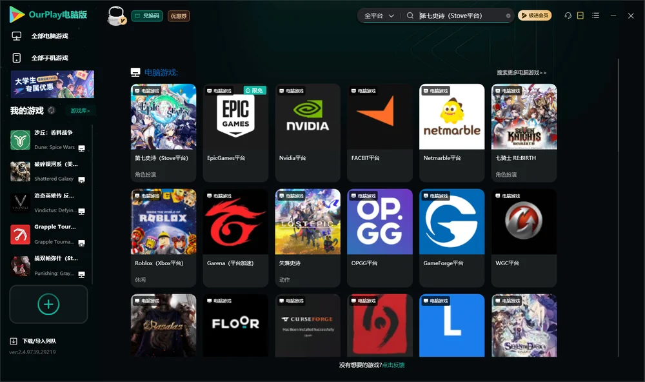This screenshot has height=382, width=645.
Task: Open 搜索更多电脑游戏 to show more results
Action: pos(521,72)
